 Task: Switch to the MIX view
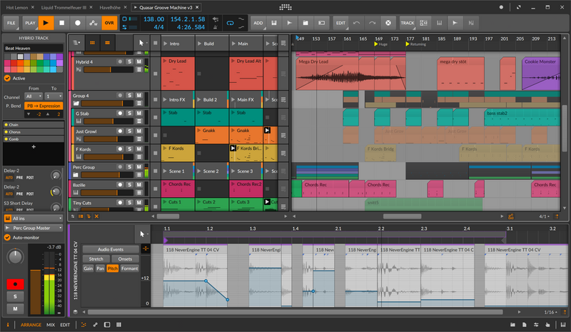coord(51,325)
